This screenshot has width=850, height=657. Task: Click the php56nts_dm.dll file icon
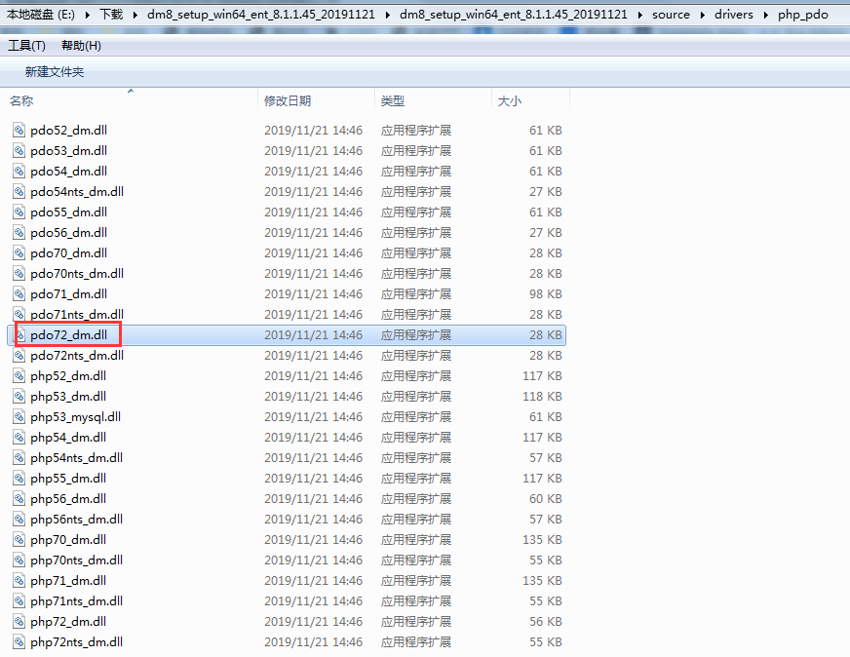[x=19, y=520]
